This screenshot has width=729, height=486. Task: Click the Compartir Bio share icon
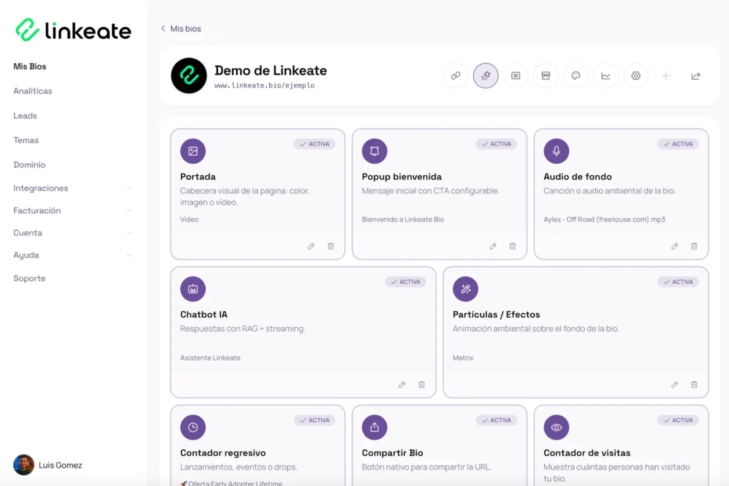375,427
